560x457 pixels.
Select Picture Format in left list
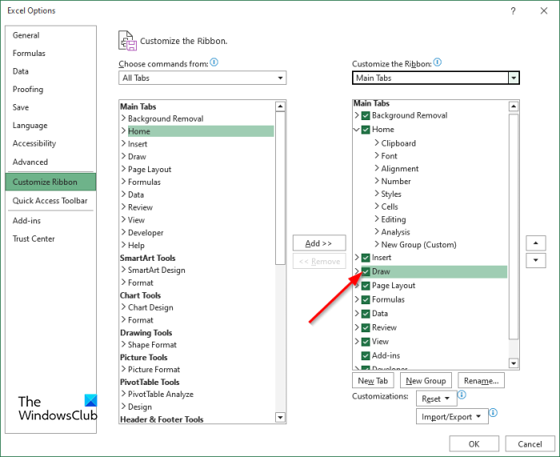tap(154, 370)
